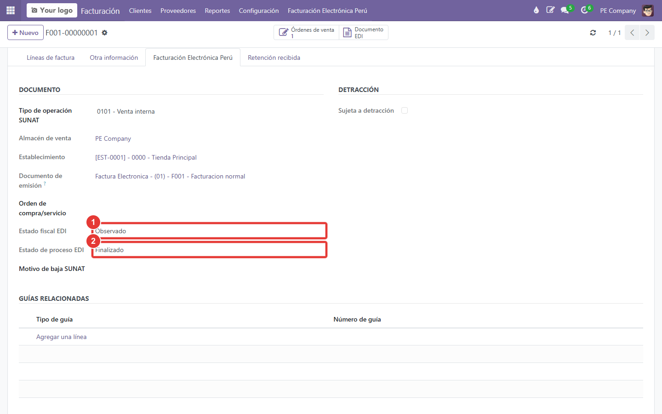Go to previous record arrow
Viewport: 662px width, 414px height.
pos(632,33)
